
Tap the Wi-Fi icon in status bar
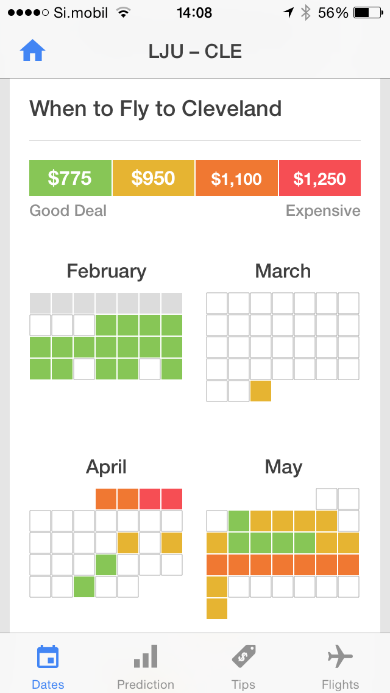(124, 13)
